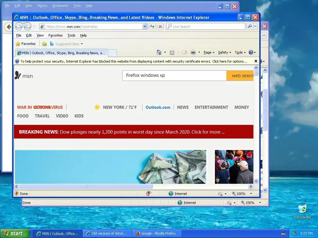Open a new blank tab
Viewport: 318px width, 238px height.
[x=112, y=53]
